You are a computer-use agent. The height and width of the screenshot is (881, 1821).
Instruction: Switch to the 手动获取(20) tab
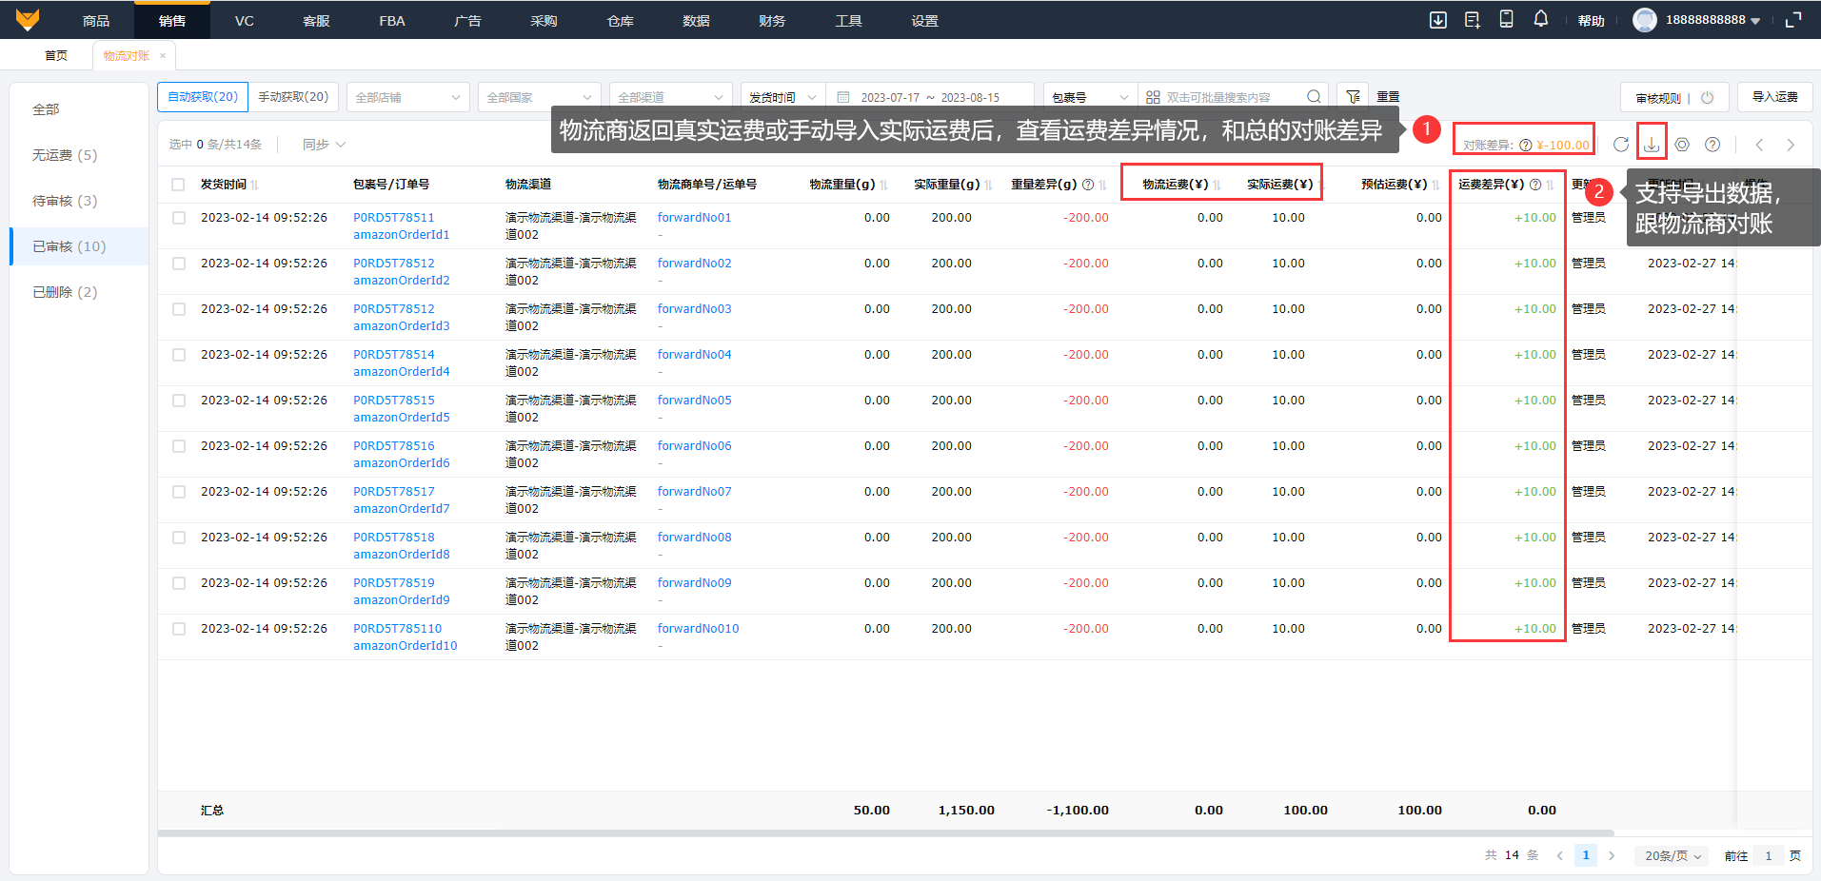click(293, 97)
